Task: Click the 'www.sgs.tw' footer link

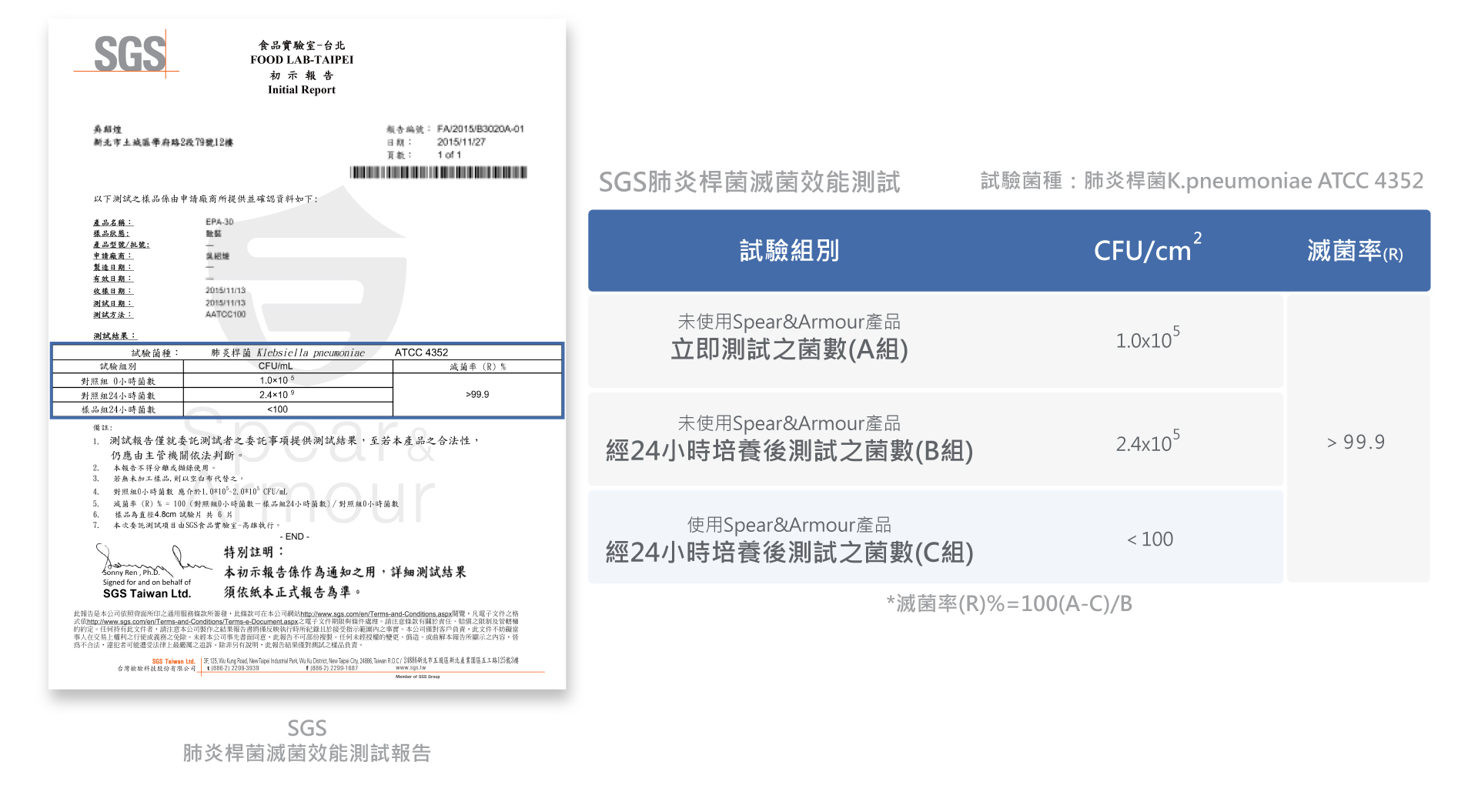Action: coord(410,668)
